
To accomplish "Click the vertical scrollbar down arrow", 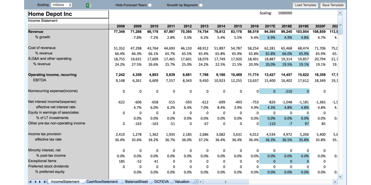I will [x=340, y=177].
